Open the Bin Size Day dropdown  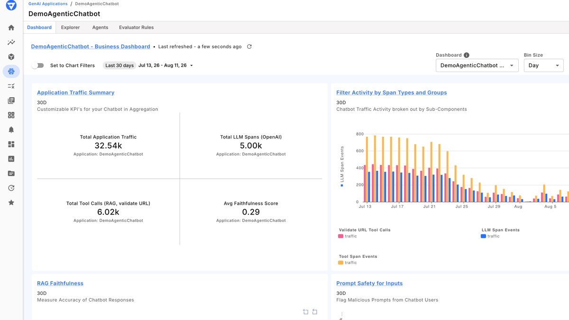pos(544,65)
